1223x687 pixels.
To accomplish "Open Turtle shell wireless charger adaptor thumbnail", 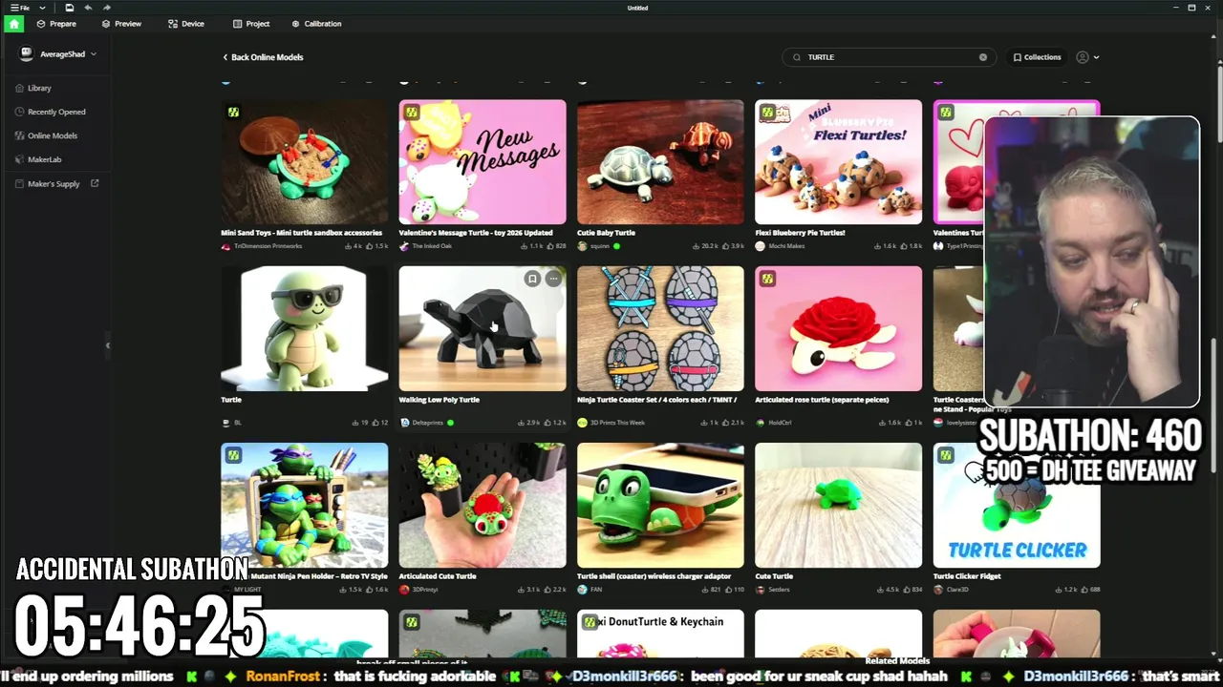I will pos(660,505).
